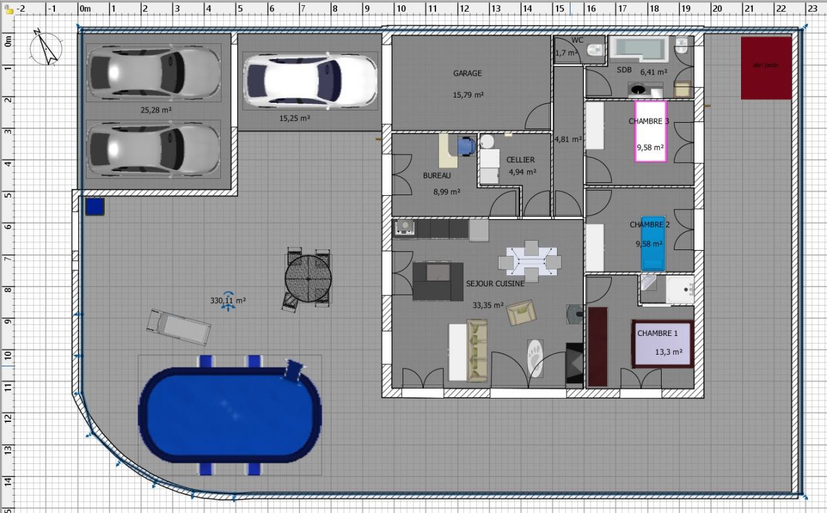The height and width of the screenshot is (513, 827).
Task: Click the CHAMBRE 2 label
Action: tap(650, 225)
